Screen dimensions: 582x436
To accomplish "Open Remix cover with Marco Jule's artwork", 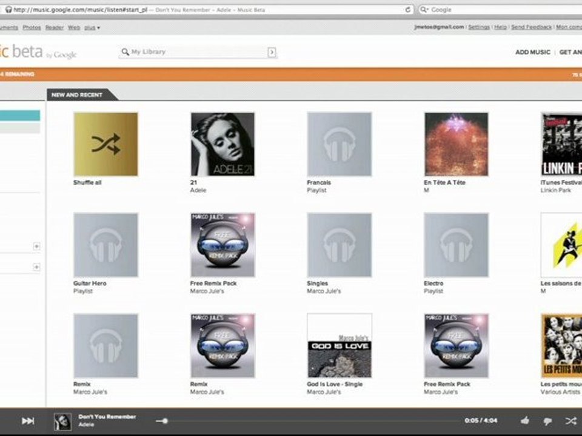I will (x=222, y=346).
